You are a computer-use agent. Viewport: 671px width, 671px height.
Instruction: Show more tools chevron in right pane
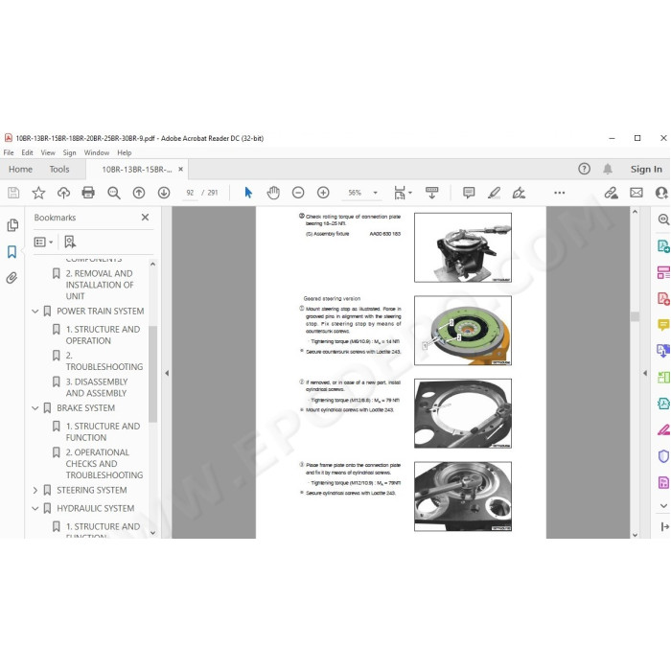pyautogui.click(x=663, y=506)
